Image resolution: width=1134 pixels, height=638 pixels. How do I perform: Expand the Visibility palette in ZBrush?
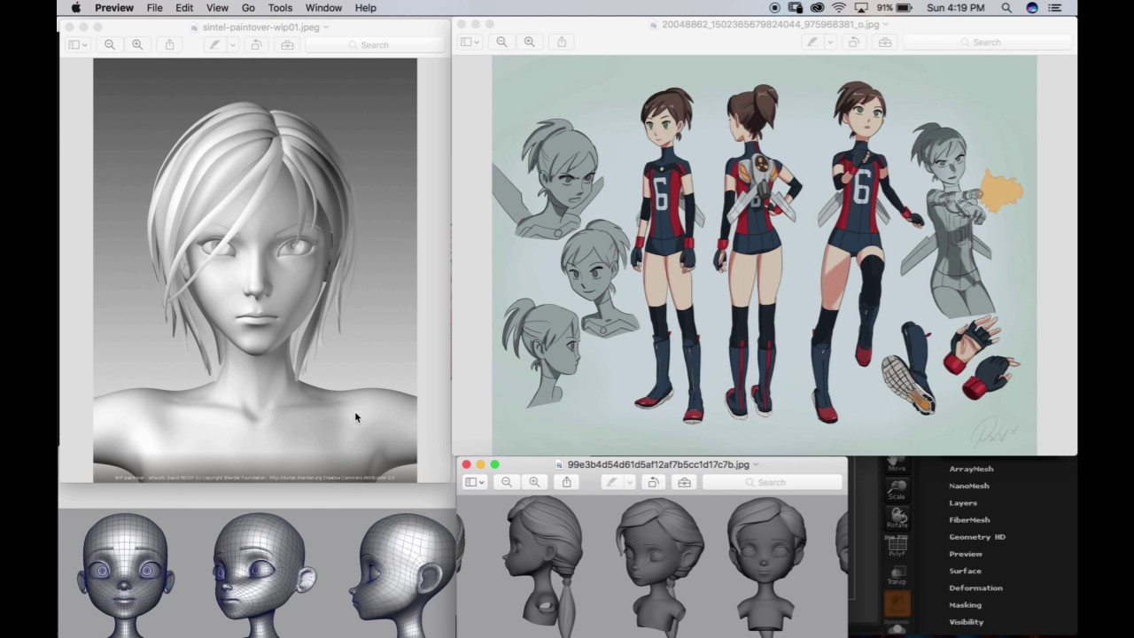pyautogui.click(x=966, y=622)
